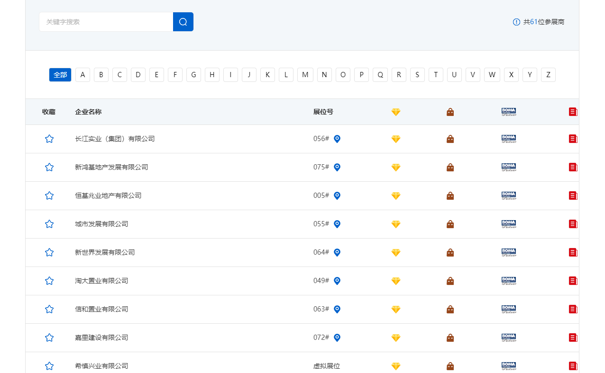Star 嘉里建设有限公司 in the list

pyautogui.click(x=49, y=337)
